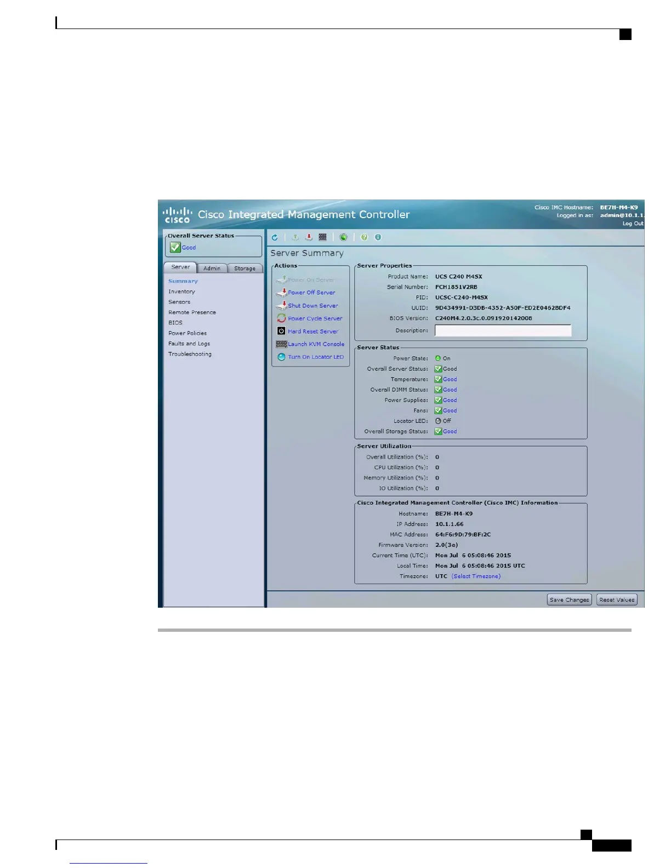This screenshot has width=671, height=868.
Task: Click the UUID value in Server Properties
Action: (x=503, y=308)
